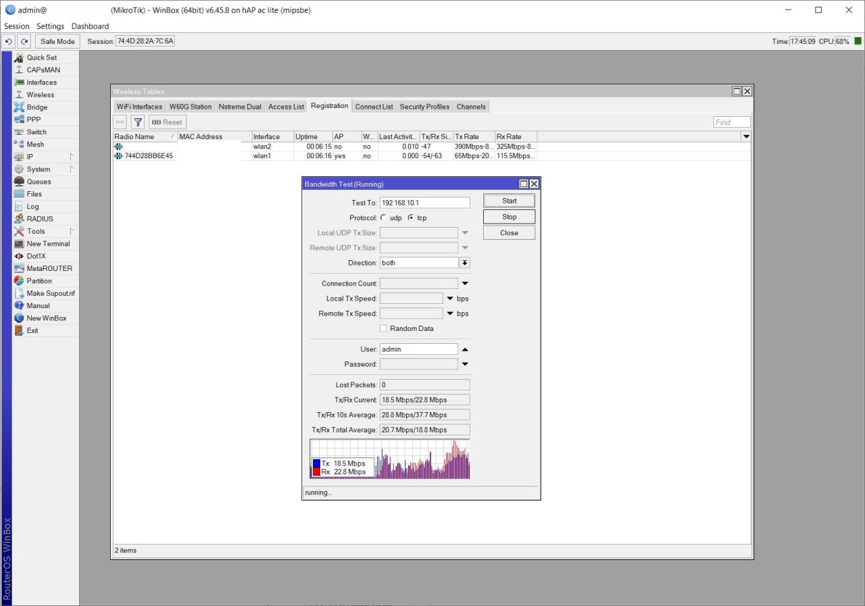Click the Test To address field

[424, 203]
